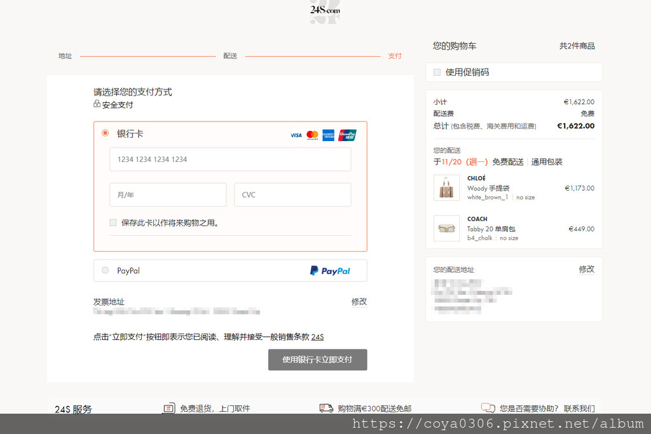This screenshot has width=651, height=434.
Task: Click the Visa card icon
Action: pos(296,135)
